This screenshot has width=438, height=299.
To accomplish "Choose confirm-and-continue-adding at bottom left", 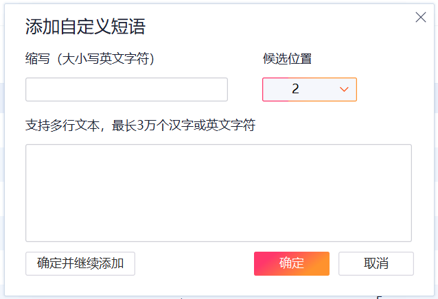I will 80,263.
